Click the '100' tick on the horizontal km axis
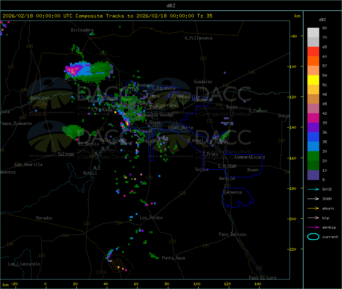 point(197,284)
